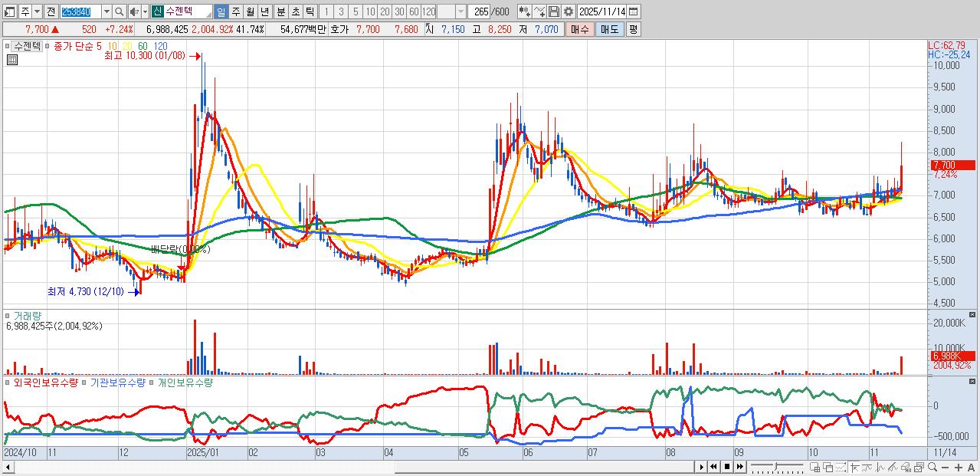This screenshot has width=980, height=476.
Task: Open the gear settings icon
Action: click(x=568, y=11)
